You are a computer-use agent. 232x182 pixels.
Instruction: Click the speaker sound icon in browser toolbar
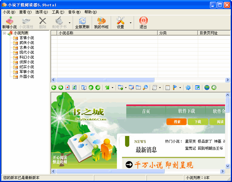(214, 88)
